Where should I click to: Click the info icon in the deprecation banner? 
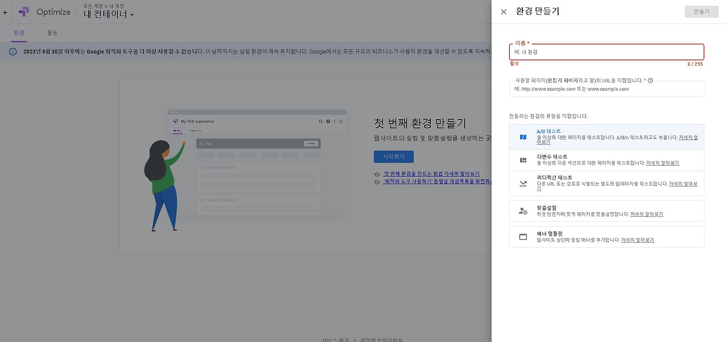(12, 52)
